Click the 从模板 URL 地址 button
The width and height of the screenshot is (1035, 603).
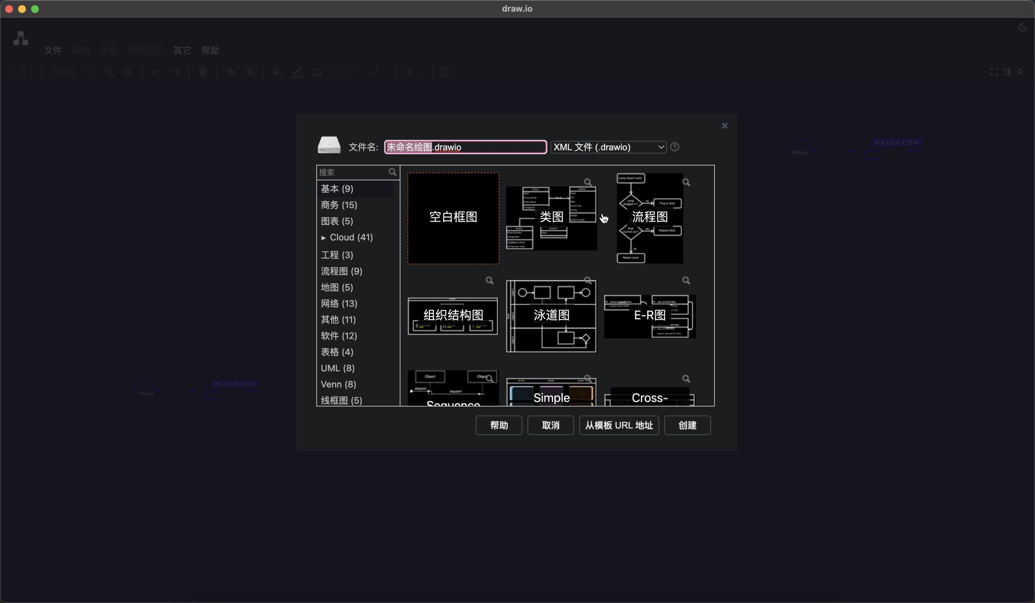[x=619, y=425]
